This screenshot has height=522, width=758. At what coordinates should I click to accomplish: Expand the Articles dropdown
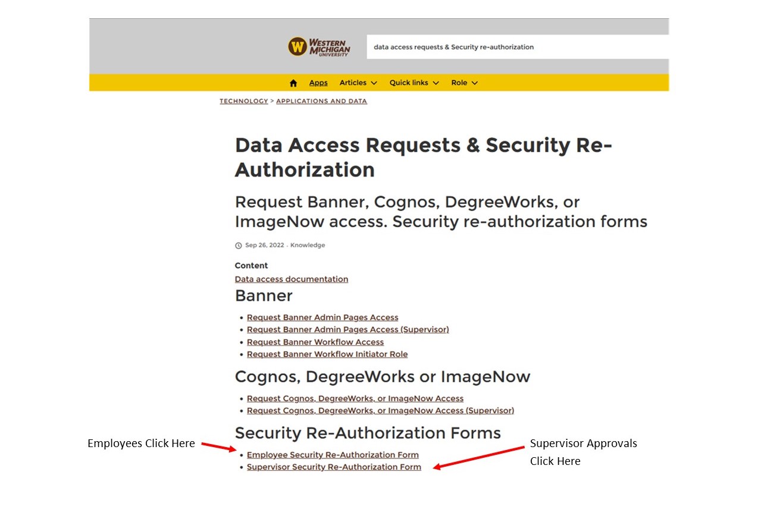point(358,83)
